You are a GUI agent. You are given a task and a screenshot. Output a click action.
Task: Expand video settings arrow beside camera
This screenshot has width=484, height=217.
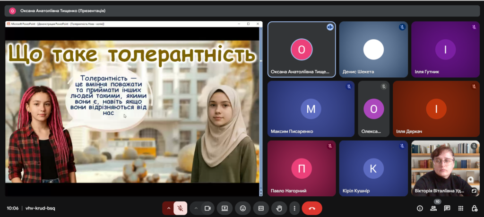[x=196, y=208]
